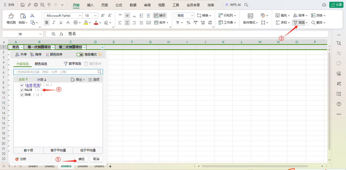Screen dimensions: 346x170
Task: Apply thousands separator number style
Action: pos(196,23)
